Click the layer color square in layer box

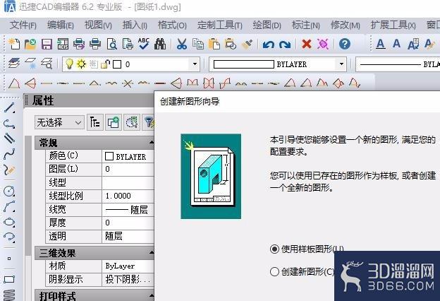(x=117, y=64)
